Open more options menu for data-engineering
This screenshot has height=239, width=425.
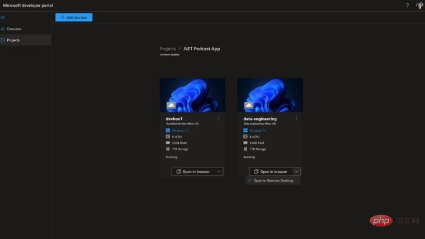coord(296,118)
